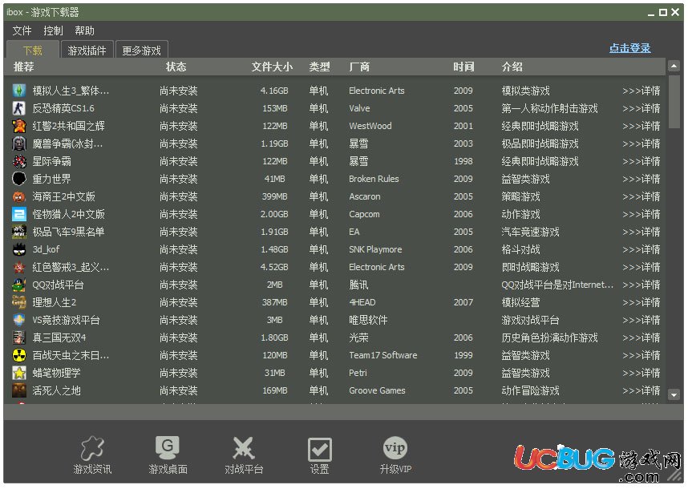The width and height of the screenshot is (688, 489).
Task: Open 详情 link for 反恐精英CS1.6
Action: click(x=641, y=108)
